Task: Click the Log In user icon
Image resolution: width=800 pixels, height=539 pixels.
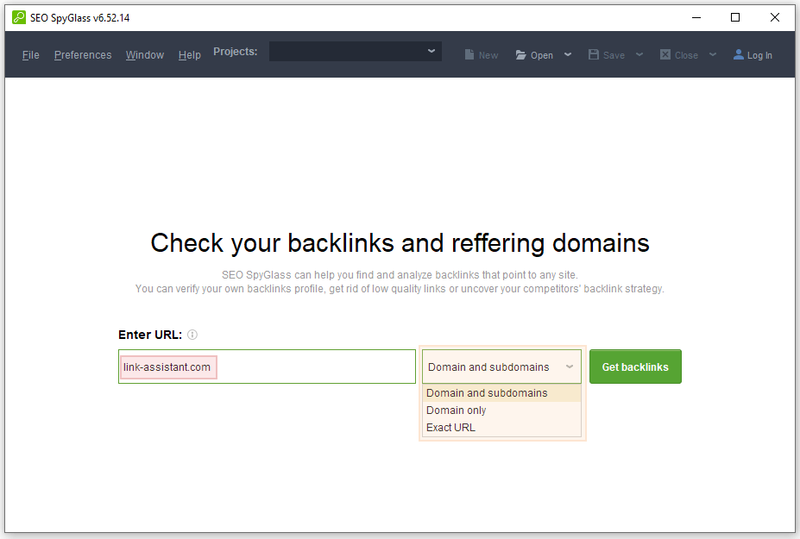Action: coord(738,54)
